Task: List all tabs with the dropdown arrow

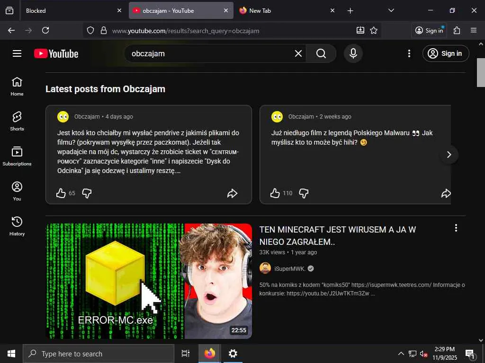Action: (x=391, y=10)
